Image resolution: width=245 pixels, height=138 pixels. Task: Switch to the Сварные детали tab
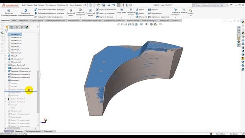pos(37,21)
